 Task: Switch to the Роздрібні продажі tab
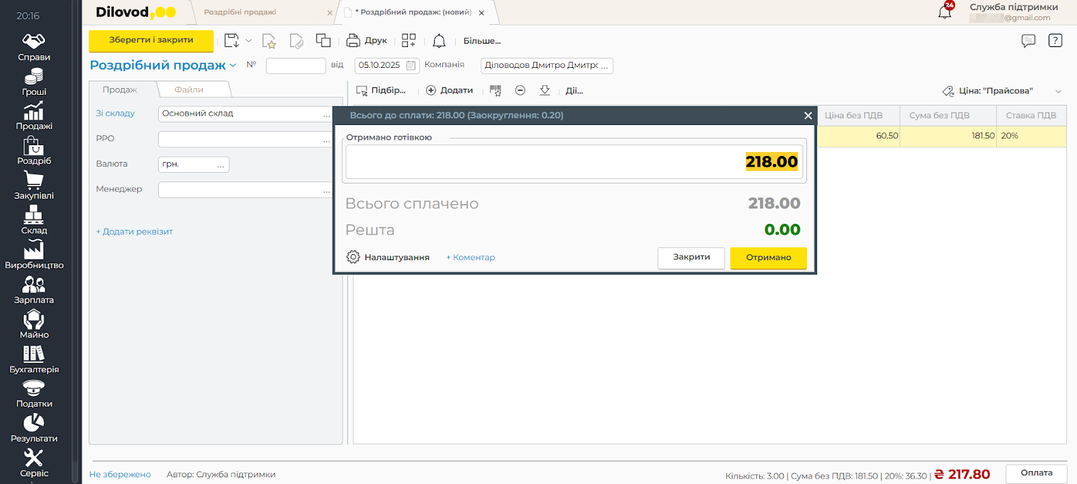coord(240,12)
